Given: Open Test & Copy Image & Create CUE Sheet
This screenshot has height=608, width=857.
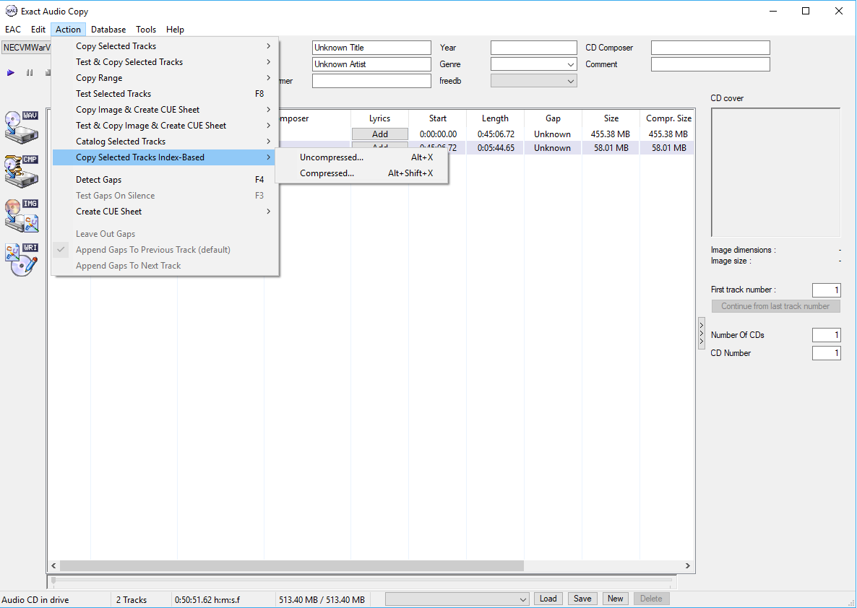Looking at the screenshot, I should [x=165, y=125].
